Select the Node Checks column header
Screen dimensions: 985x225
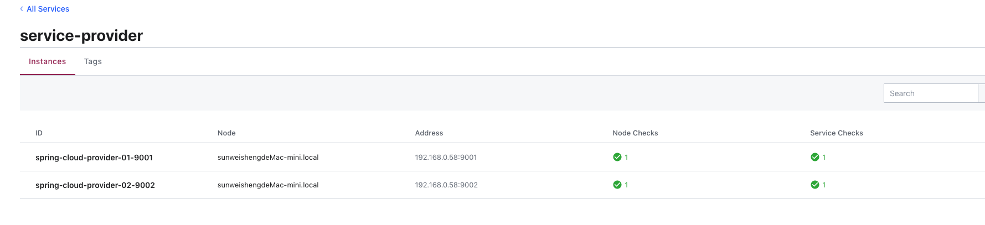point(635,133)
